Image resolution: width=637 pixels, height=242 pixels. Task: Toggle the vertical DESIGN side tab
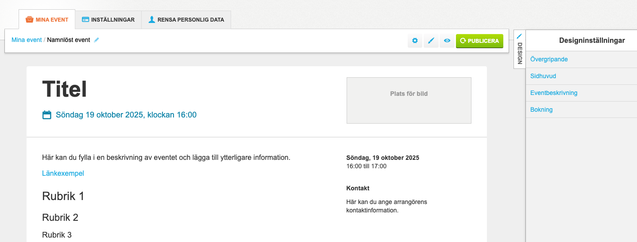click(520, 49)
